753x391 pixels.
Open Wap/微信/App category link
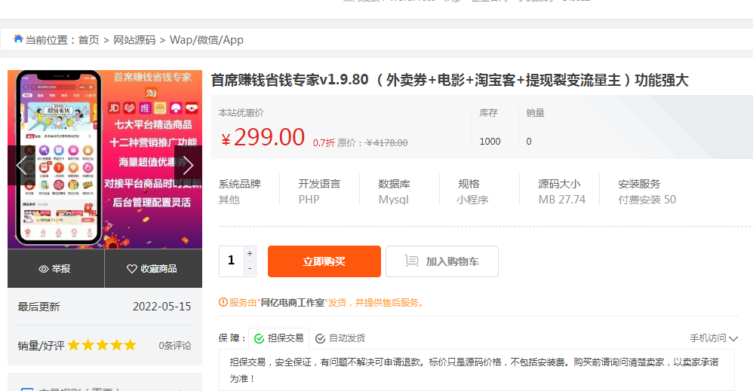point(206,40)
